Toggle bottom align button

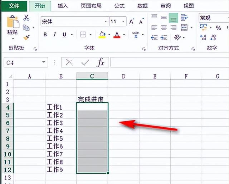point(174,18)
